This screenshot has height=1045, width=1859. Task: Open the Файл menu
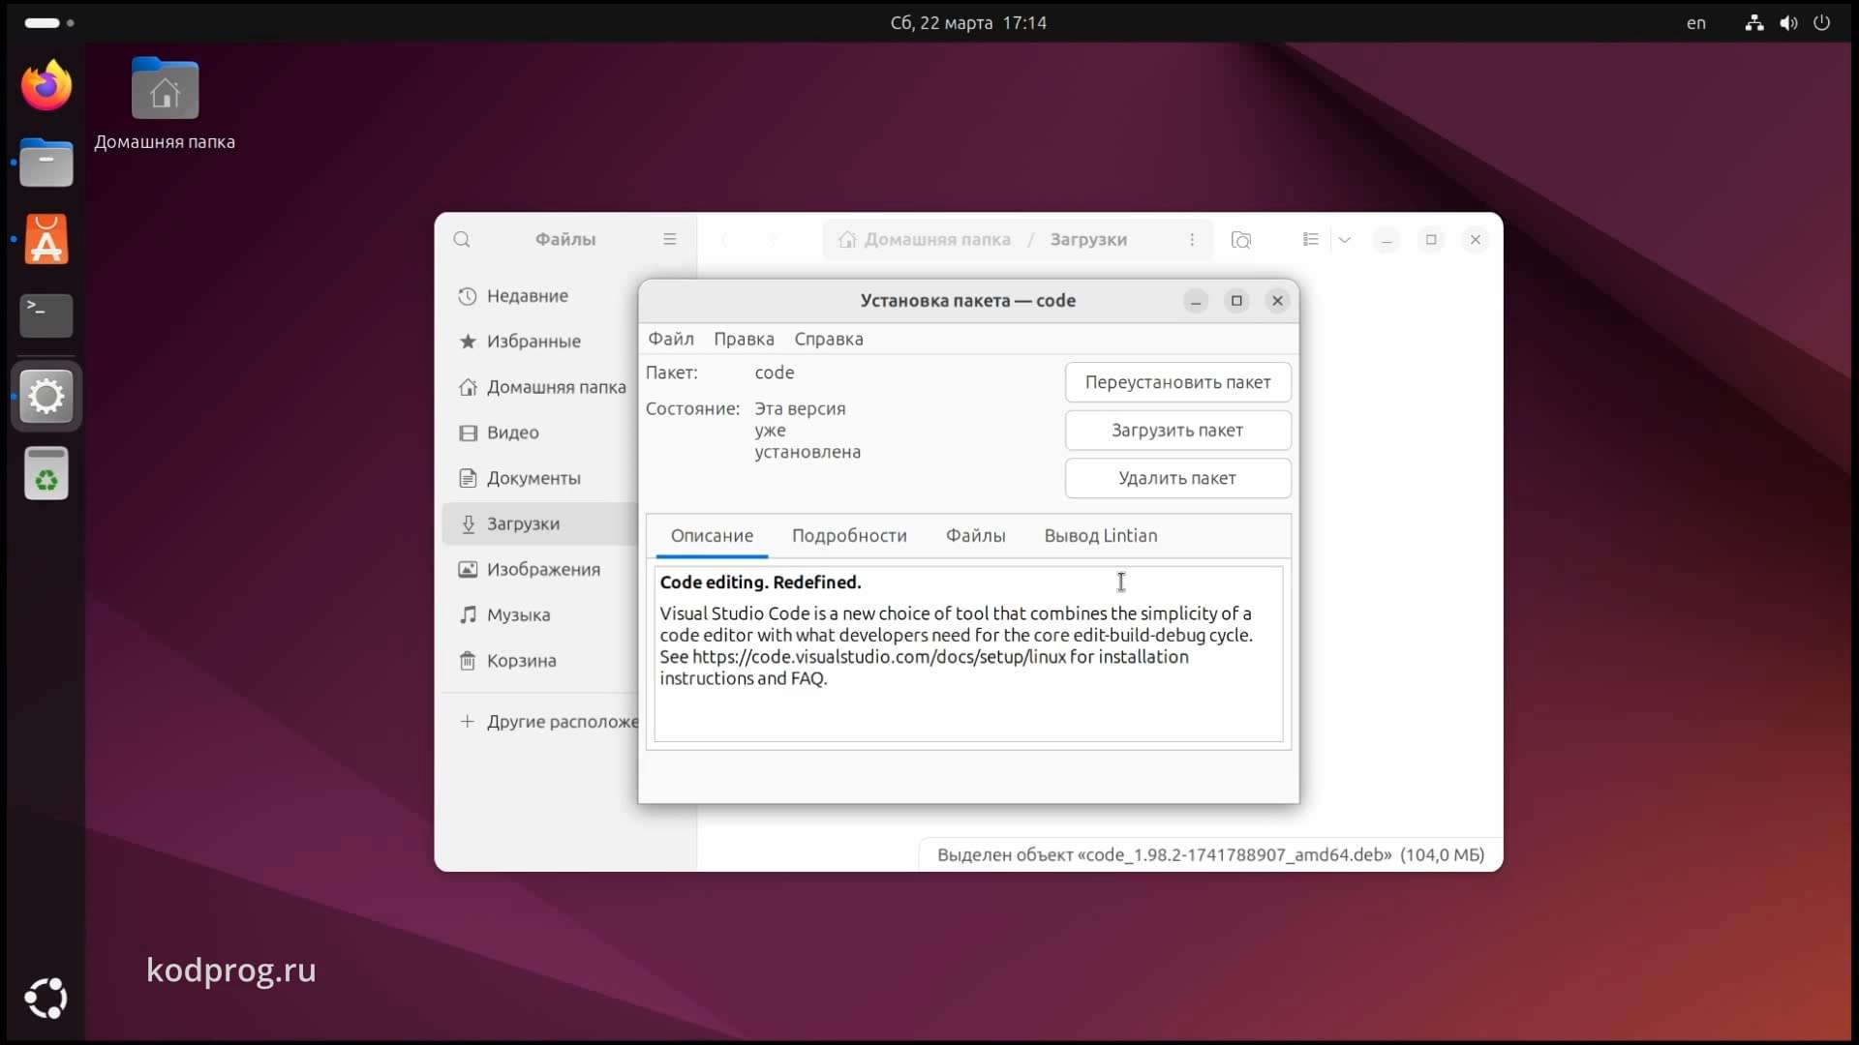tap(671, 339)
